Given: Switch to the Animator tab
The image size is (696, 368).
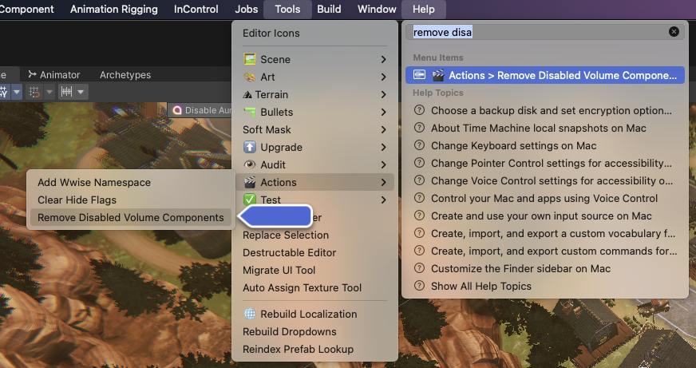Looking at the screenshot, I should coord(53,74).
